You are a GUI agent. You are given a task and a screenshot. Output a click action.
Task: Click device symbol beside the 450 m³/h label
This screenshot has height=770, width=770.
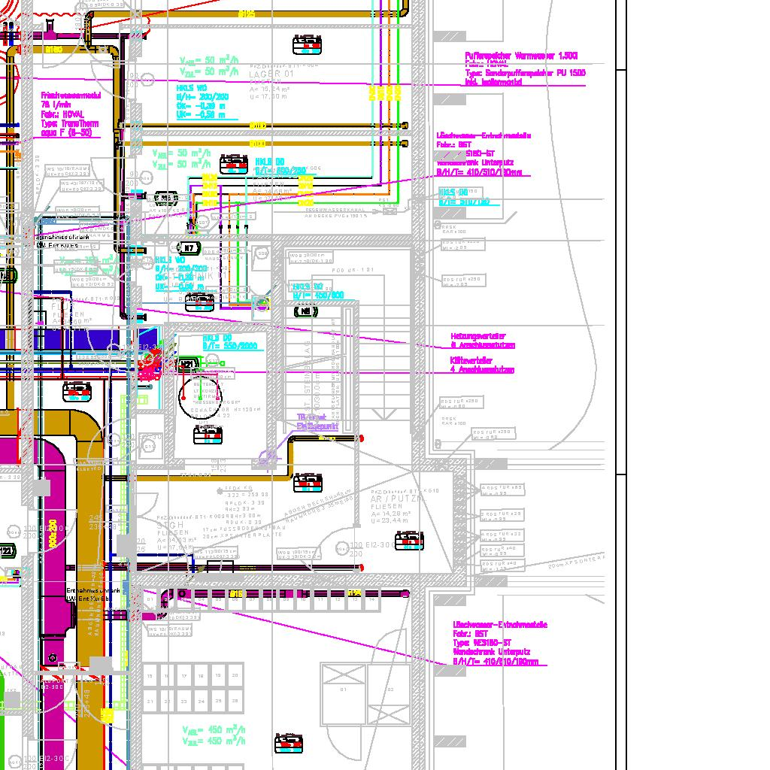coord(288,744)
